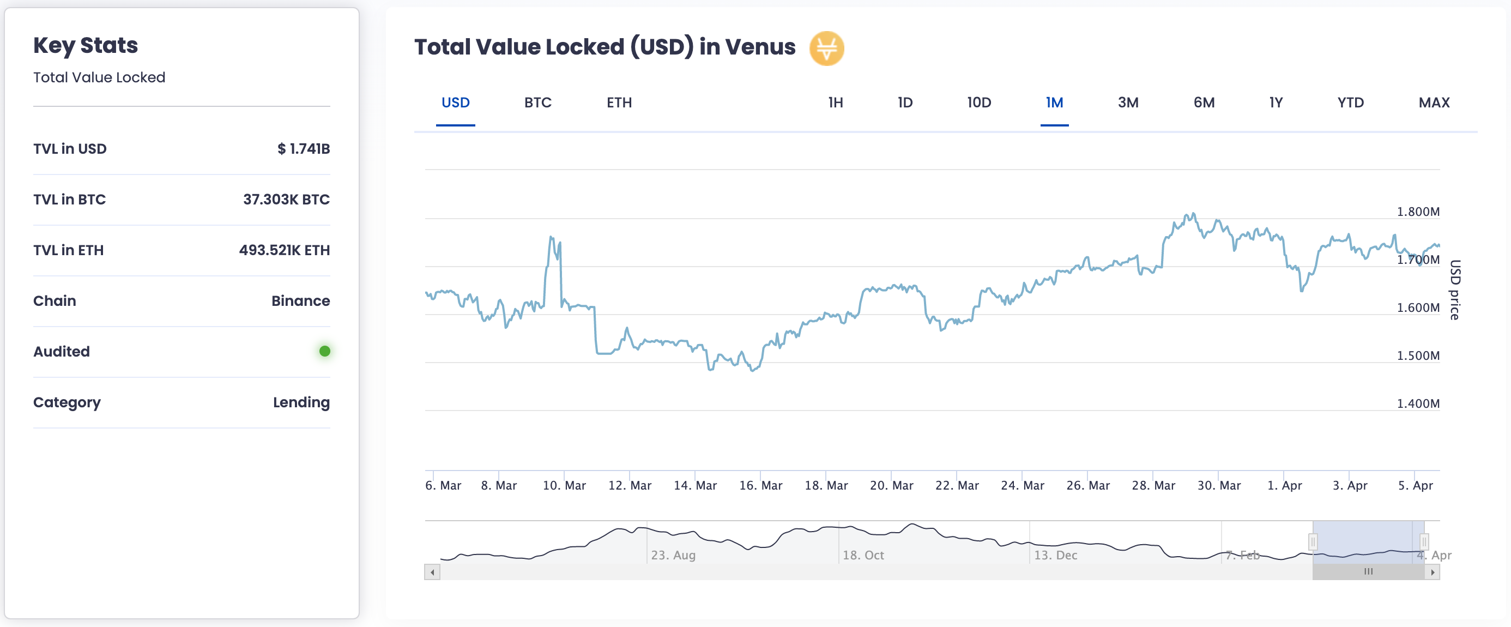Click the 1. Apr x-axis label
The width and height of the screenshot is (1511, 627).
1285,486
